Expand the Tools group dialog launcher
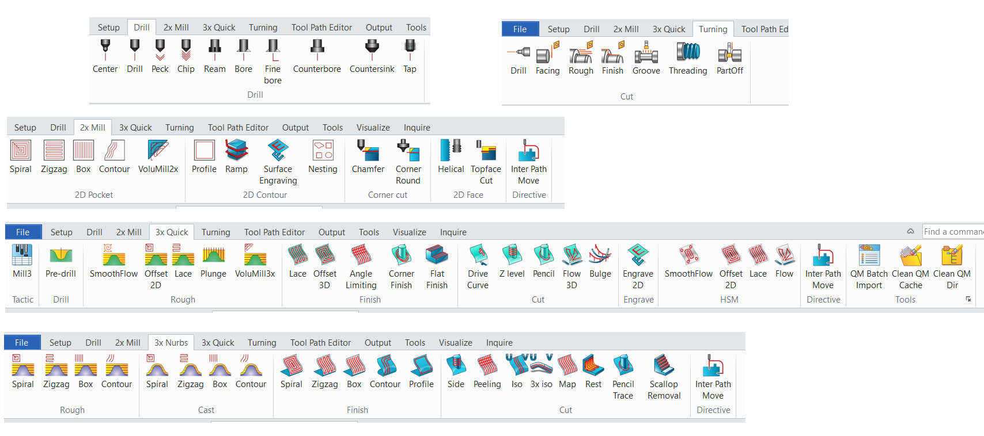984x436 pixels. click(968, 299)
